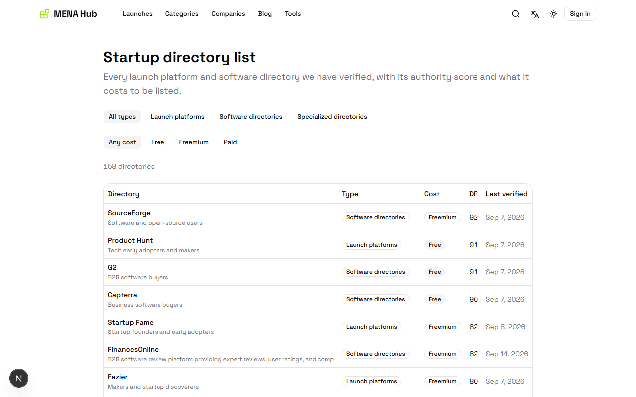Click the DR column header
This screenshot has width=636, height=397.
tap(474, 194)
